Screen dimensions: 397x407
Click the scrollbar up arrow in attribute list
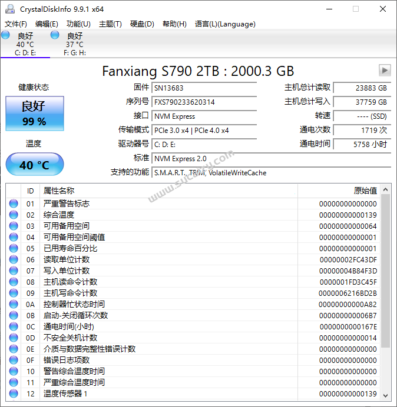click(386, 190)
